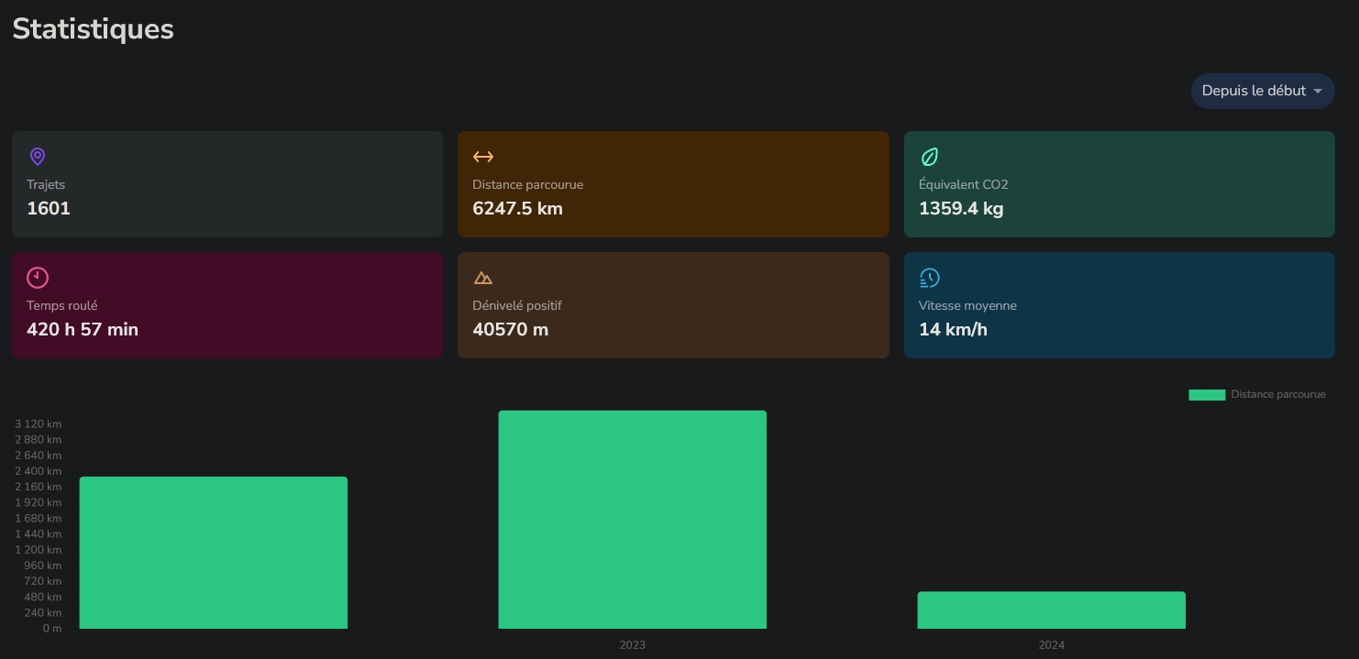Click the pink clock icon above Temps roulé
Screen dimensions: 1359x659
[x=38, y=278]
